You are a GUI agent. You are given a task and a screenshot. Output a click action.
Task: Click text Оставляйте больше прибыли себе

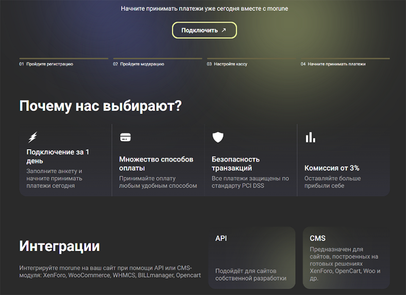[x=332, y=182]
